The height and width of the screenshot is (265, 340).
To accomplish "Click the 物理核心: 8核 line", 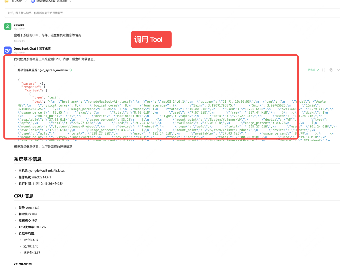I will [x=28, y=214].
